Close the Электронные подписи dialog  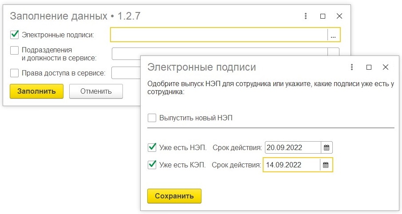point(385,67)
